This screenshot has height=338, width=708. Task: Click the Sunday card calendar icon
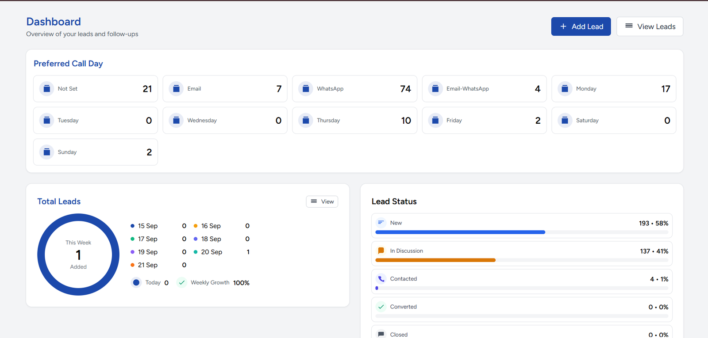point(47,152)
